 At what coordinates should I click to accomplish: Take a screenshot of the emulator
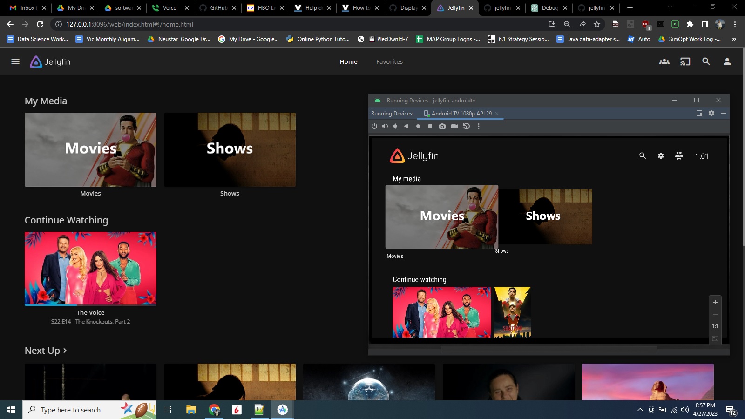tap(442, 126)
